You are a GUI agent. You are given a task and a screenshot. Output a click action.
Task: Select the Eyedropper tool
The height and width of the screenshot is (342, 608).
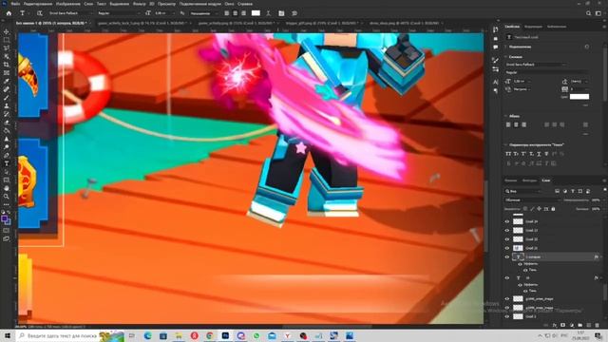pyautogui.click(x=7, y=81)
